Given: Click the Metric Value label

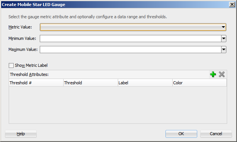Looking at the screenshot, I should coord(20,27).
